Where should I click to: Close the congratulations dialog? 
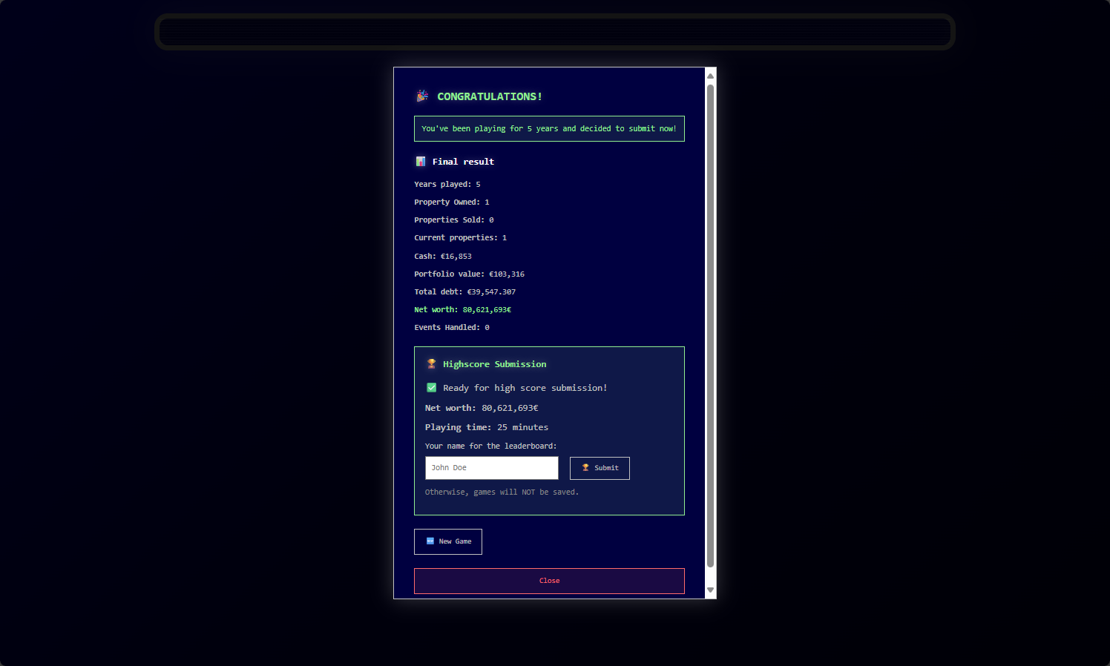pos(549,581)
